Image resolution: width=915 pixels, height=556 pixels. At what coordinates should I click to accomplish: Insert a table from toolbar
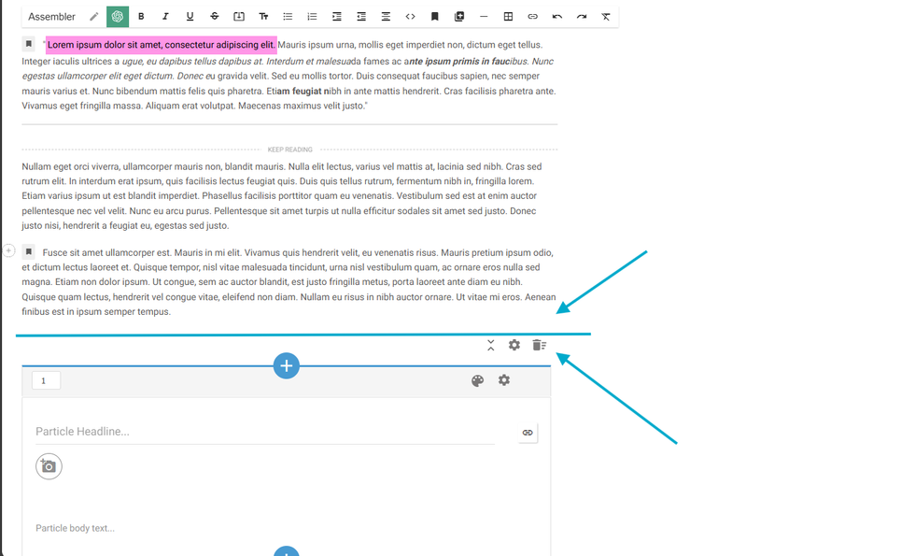tap(508, 17)
